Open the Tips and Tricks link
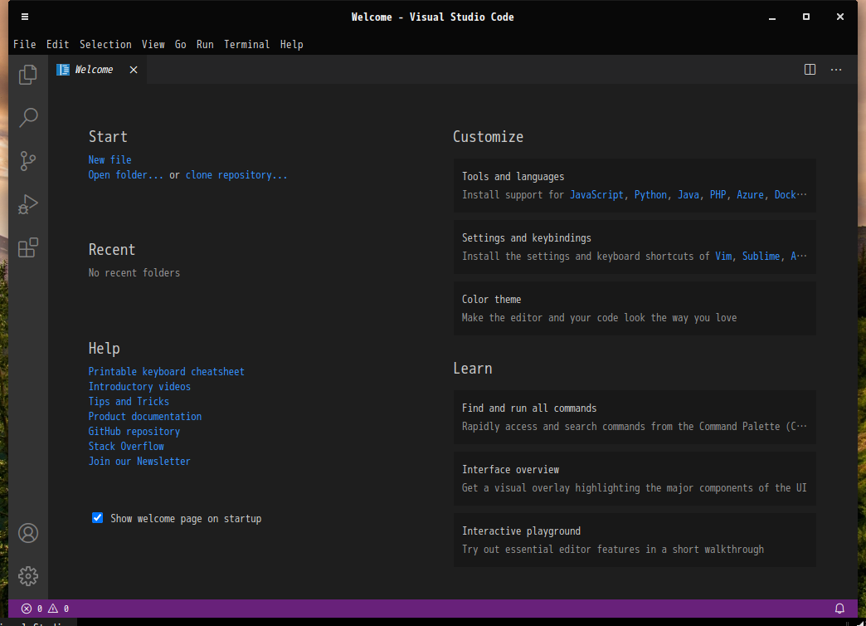Viewport: 866px width, 626px height. (x=129, y=402)
